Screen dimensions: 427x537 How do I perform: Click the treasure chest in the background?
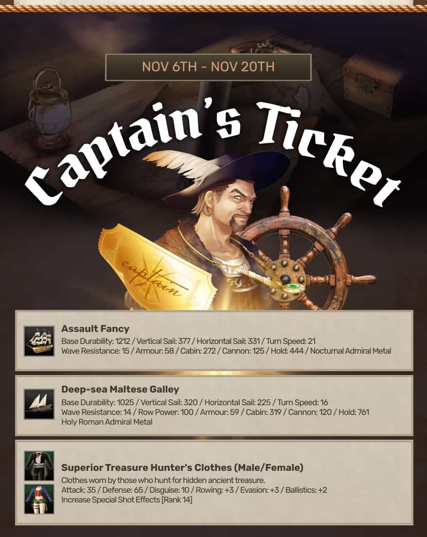374,78
